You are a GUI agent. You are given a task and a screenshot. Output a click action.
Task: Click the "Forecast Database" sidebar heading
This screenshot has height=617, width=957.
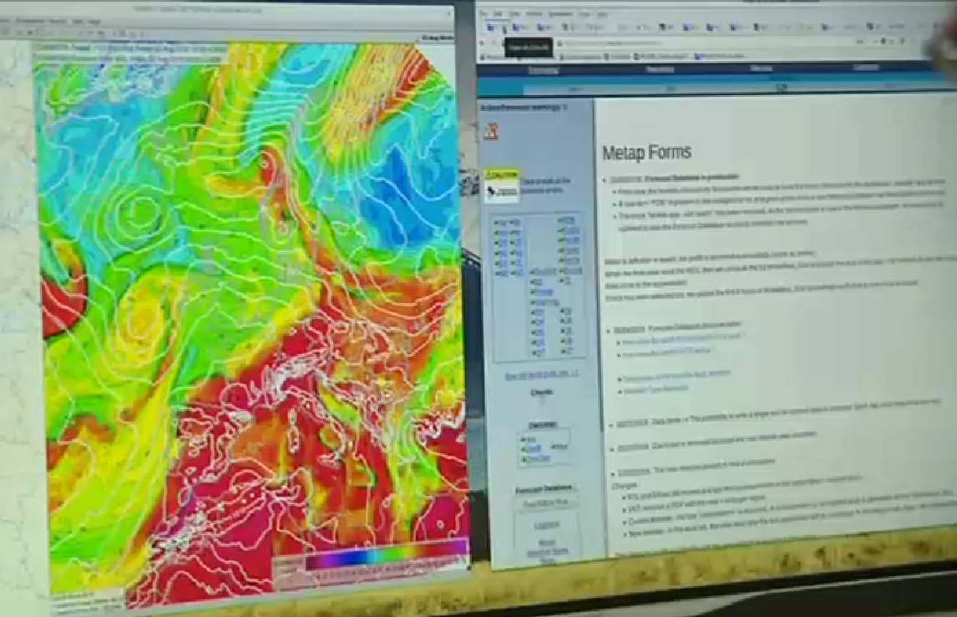[x=544, y=489]
